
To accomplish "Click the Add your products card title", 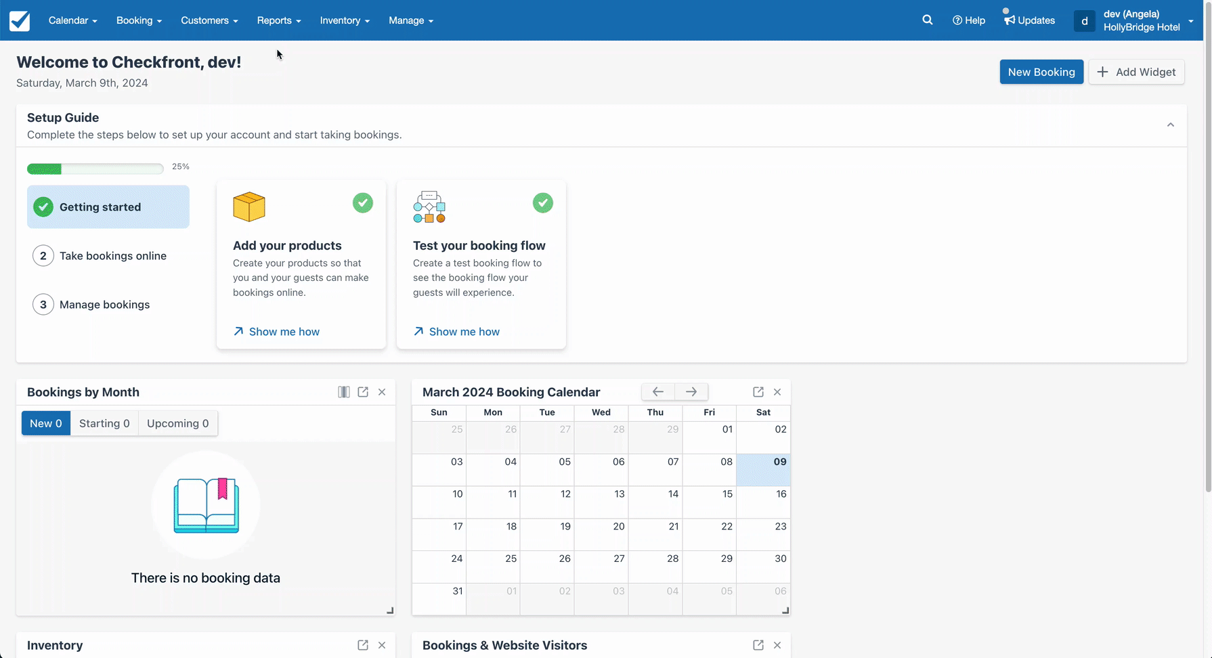I will click(x=287, y=246).
